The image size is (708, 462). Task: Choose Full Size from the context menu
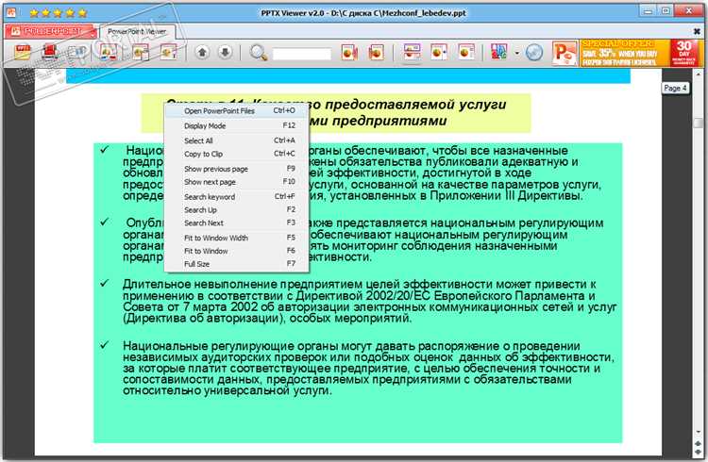tap(196, 264)
